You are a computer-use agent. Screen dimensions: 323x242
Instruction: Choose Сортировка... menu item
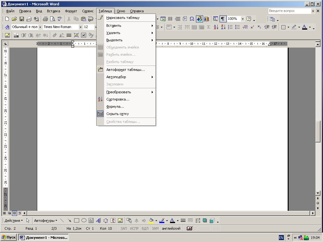point(126,99)
